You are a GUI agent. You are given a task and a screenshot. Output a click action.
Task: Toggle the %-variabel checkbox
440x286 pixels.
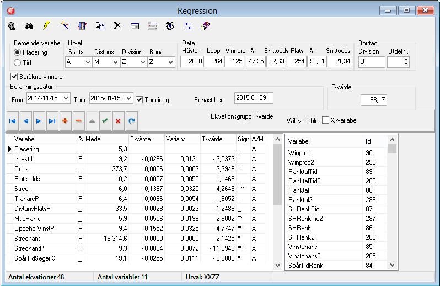(325, 120)
